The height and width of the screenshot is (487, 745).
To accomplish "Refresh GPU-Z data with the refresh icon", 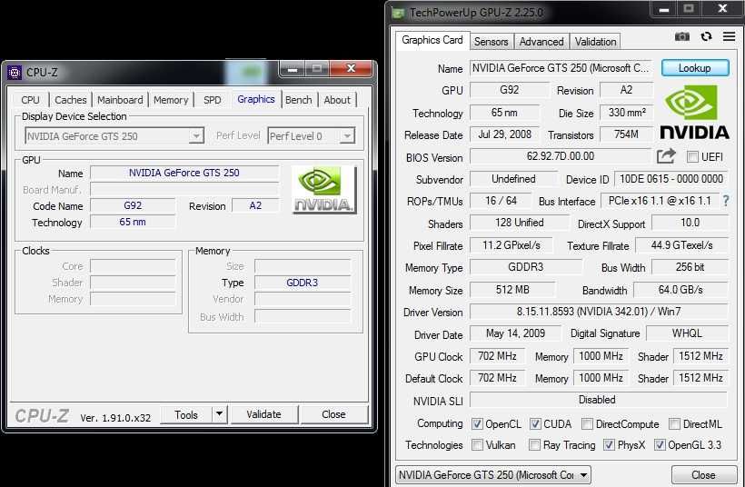I will coord(706,36).
